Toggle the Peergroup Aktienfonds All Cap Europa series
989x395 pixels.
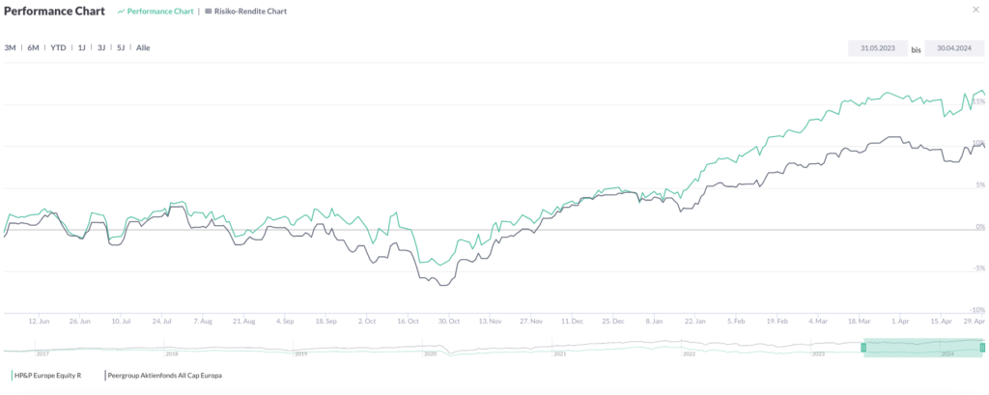tap(163, 376)
